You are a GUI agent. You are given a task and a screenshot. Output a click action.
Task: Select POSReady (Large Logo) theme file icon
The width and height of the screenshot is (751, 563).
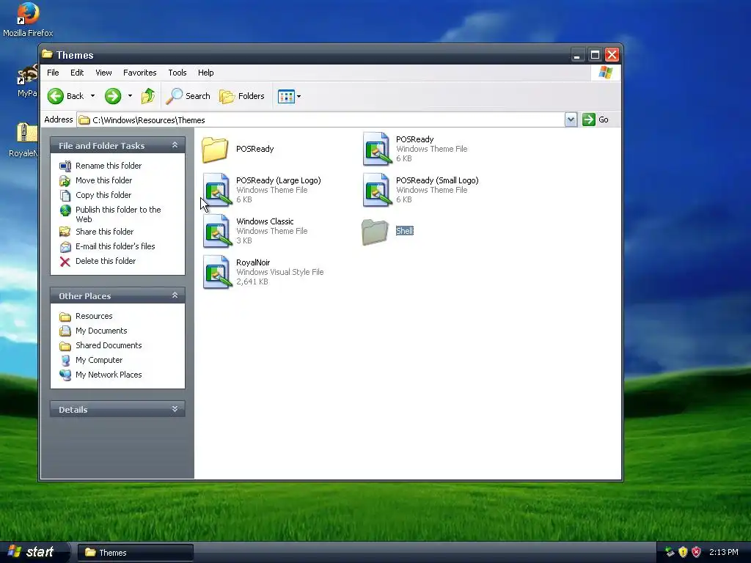click(x=217, y=190)
